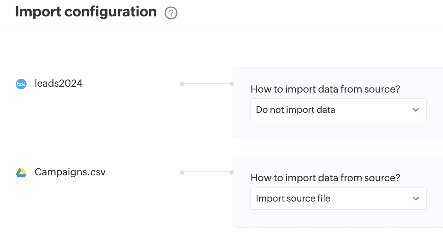The height and width of the screenshot is (232, 443).
Task: Click left endpoint dot of leads2024 connector
Action: click(x=182, y=84)
